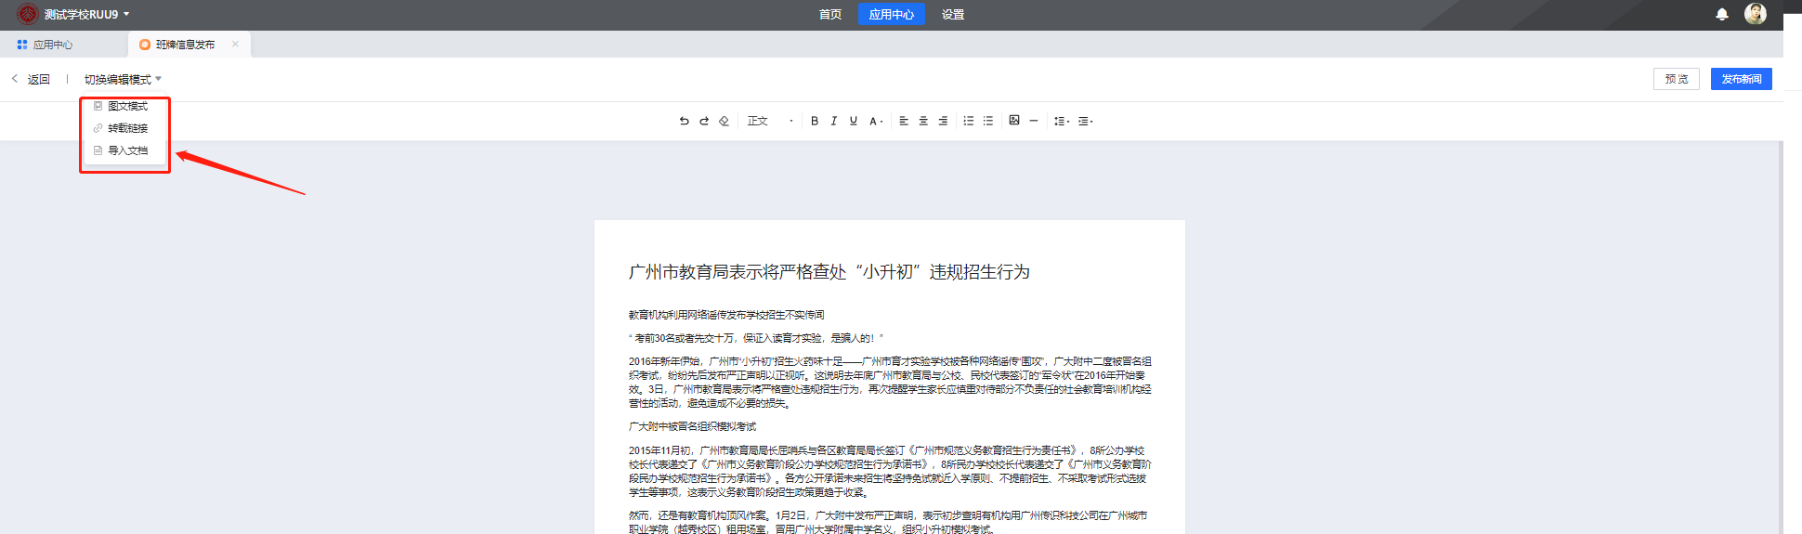1802x534 pixels.
Task: Toggle underline formatting
Action: tap(854, 121)
